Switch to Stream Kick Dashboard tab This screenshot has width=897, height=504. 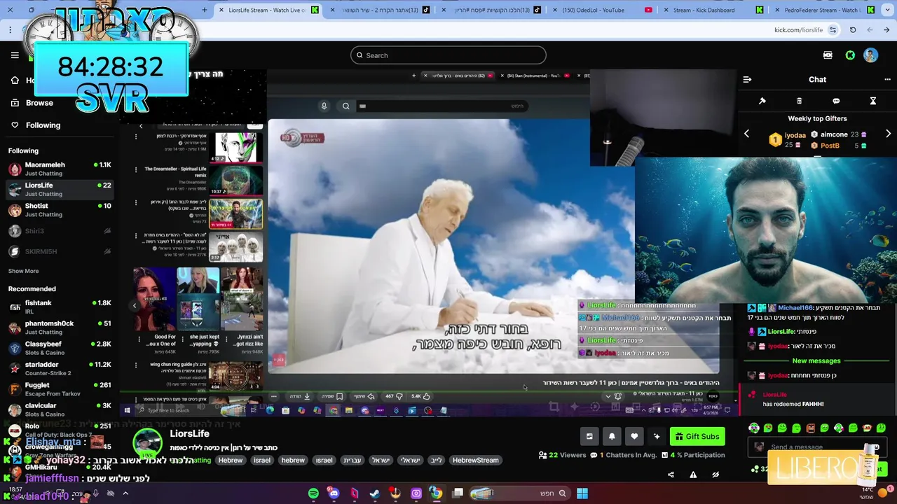click(x=713, y=10)
